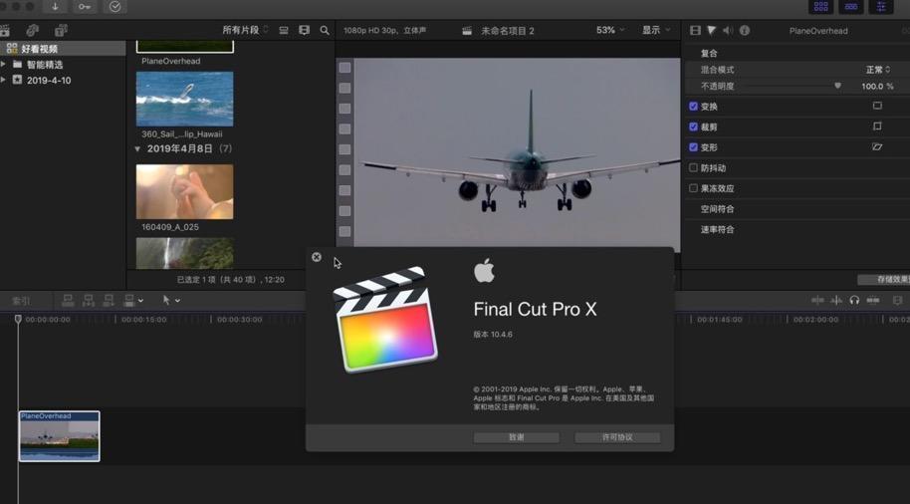Click the 速率符合 row in inspector
The height and width of the screenshot is (504, 910).
(797, 229)
